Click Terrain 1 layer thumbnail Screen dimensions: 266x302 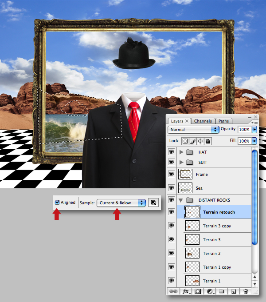click(192, 281)
